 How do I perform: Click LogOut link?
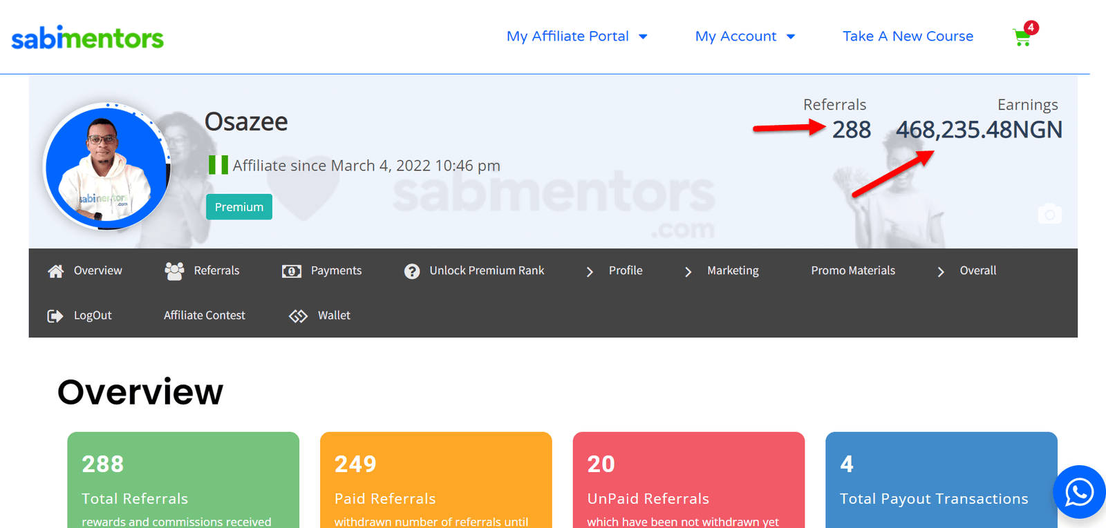93,315
